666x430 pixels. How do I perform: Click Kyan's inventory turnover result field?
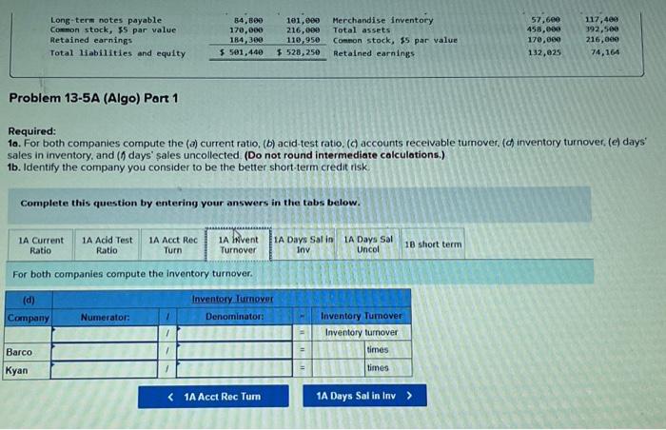coord(339,368)
